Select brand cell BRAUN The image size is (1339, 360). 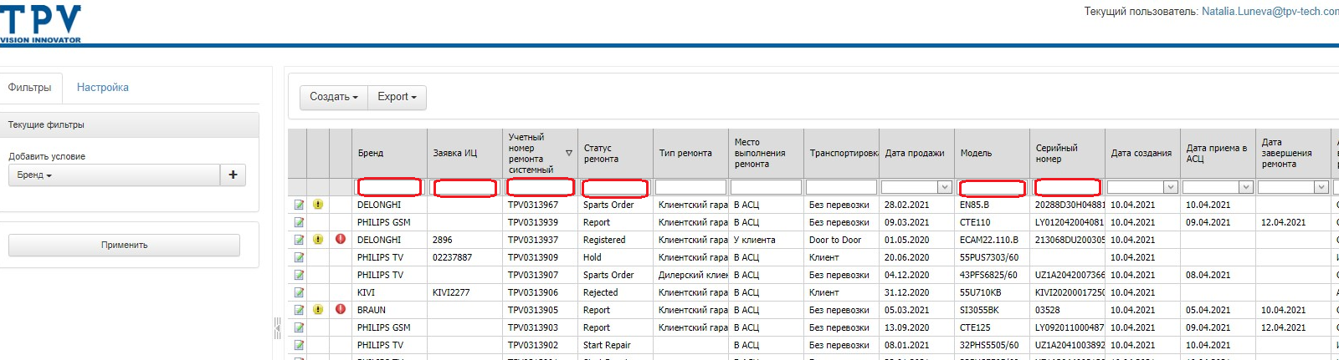coord(389,310)
